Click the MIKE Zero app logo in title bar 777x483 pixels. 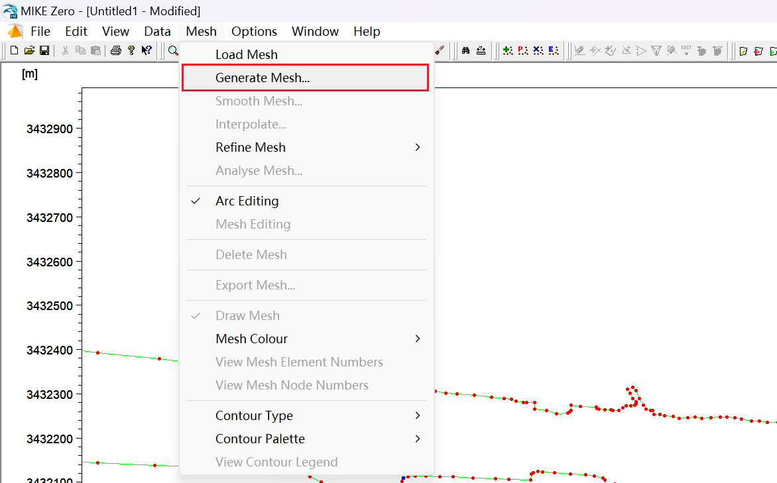point(10,11)
